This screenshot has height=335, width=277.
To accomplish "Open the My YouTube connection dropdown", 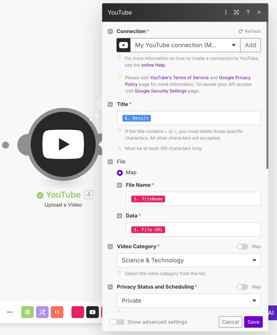I will (185, 45).
